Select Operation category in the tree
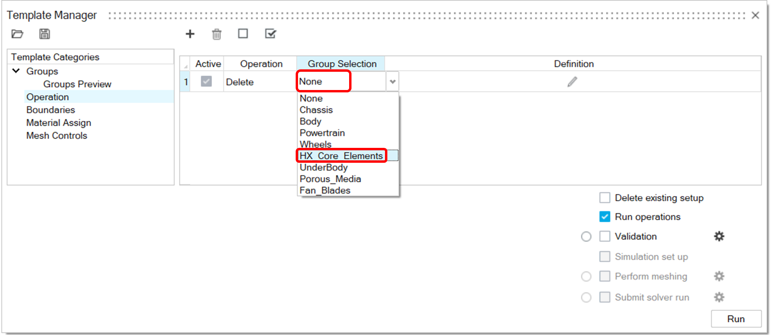This screenshot has width=772, height=335. pos(48,97)
